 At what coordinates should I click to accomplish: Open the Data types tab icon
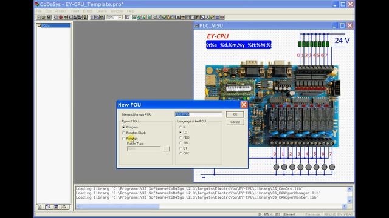pyautogui.click(x=49, y=206)
